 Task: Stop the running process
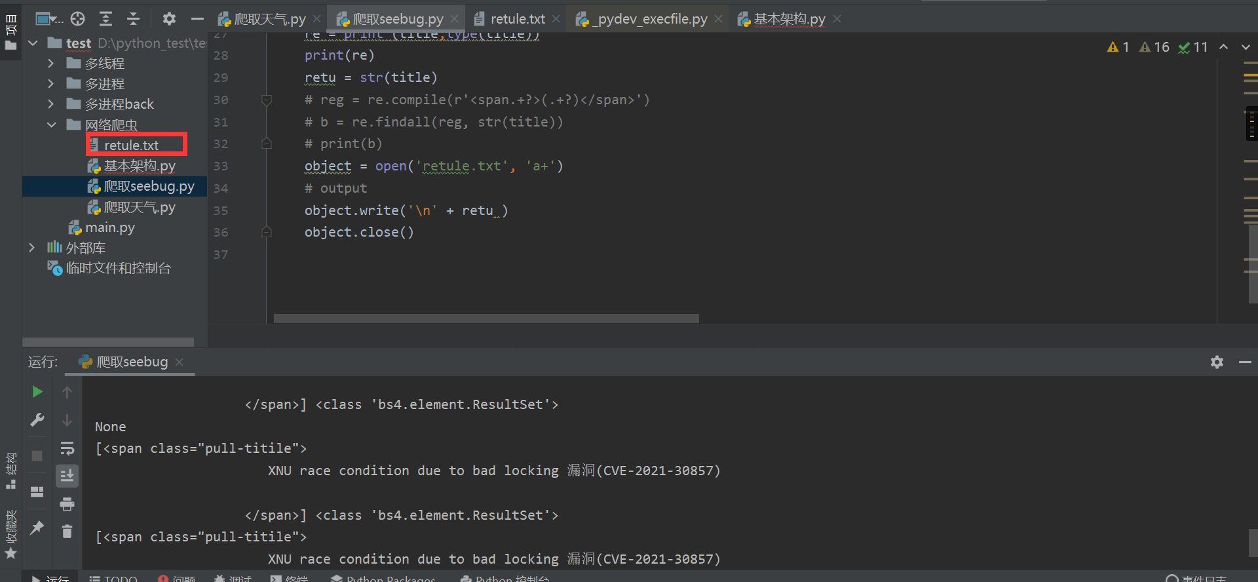[37, 455]
